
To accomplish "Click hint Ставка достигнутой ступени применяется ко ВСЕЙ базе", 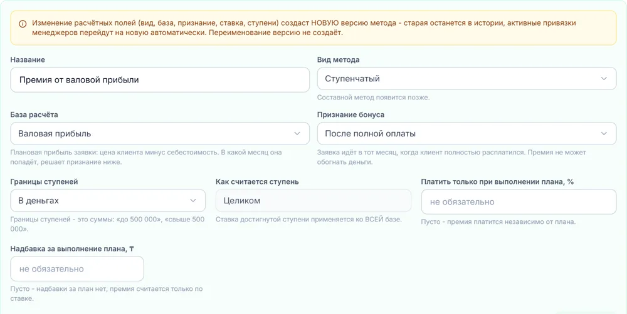I will 308,220.
